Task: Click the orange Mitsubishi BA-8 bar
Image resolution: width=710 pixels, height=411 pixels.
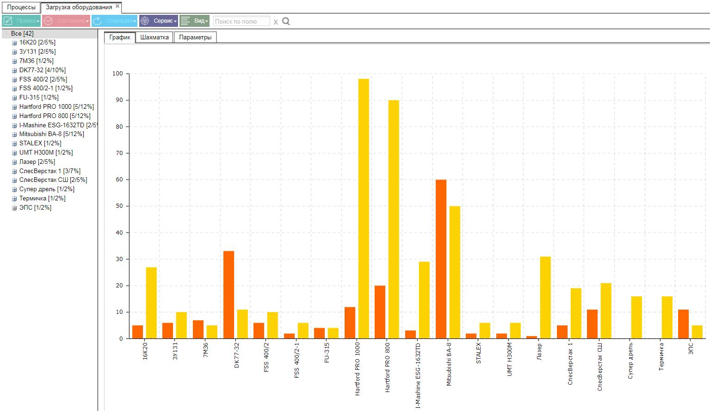Action: [441, 259]
